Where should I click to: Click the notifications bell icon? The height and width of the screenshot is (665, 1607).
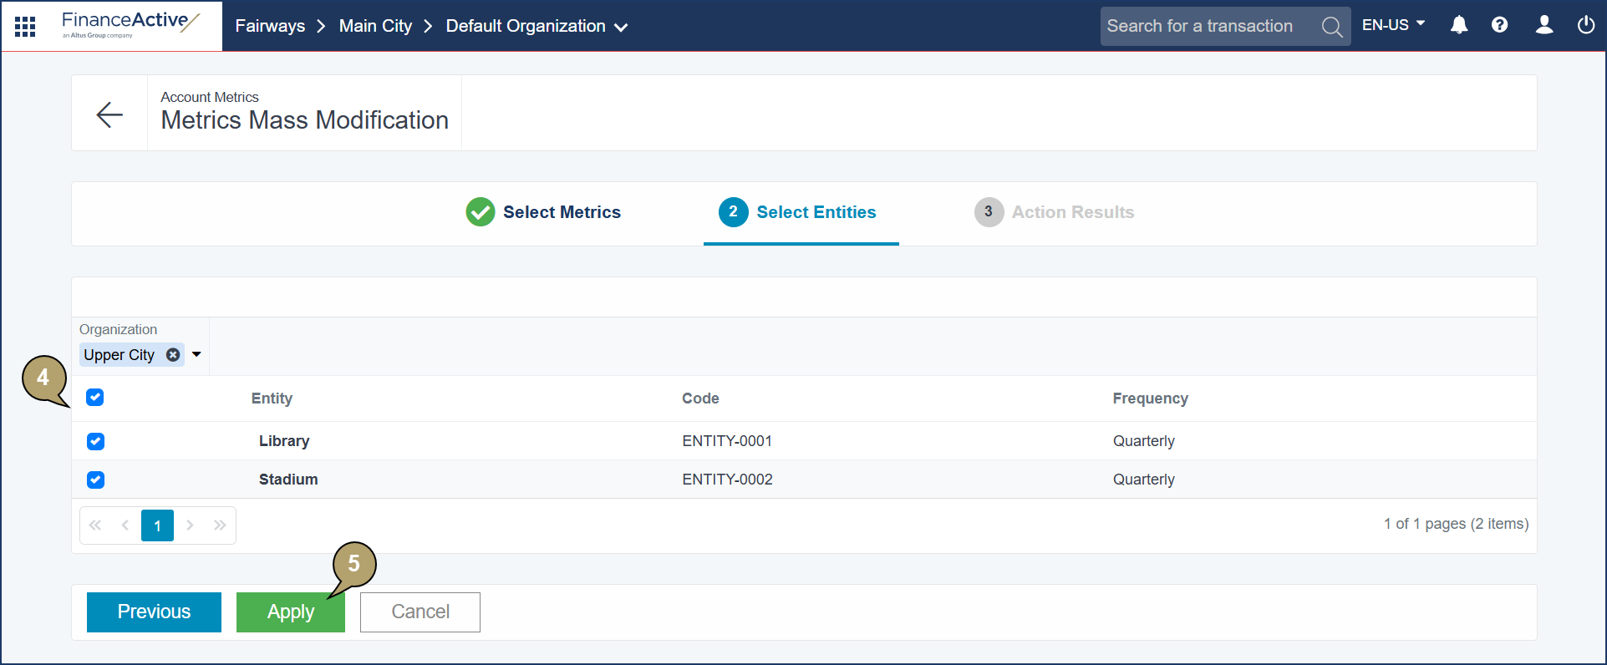coord(1459,25)
